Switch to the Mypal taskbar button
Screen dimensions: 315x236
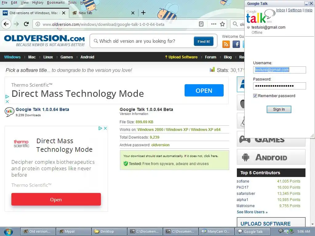pos(73,231)
